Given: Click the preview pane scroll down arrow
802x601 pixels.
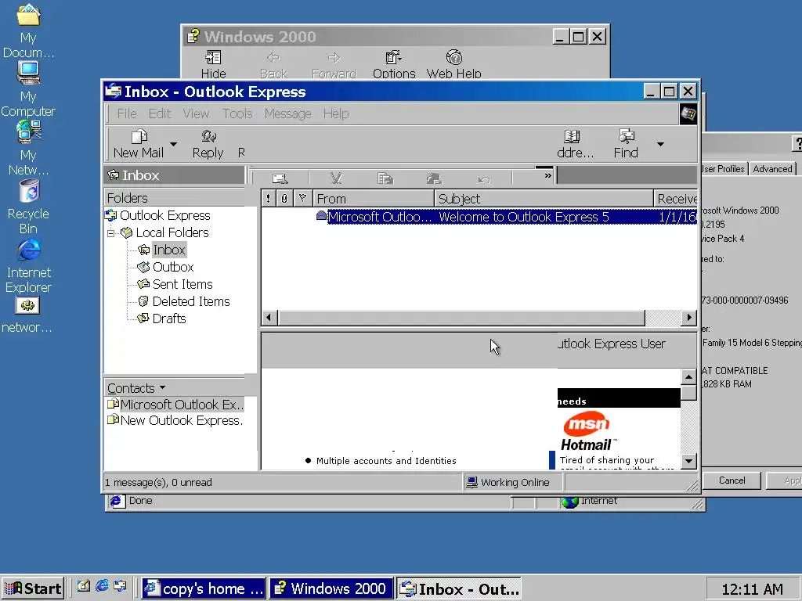Looking at the screenshot, I should (688, 461).
